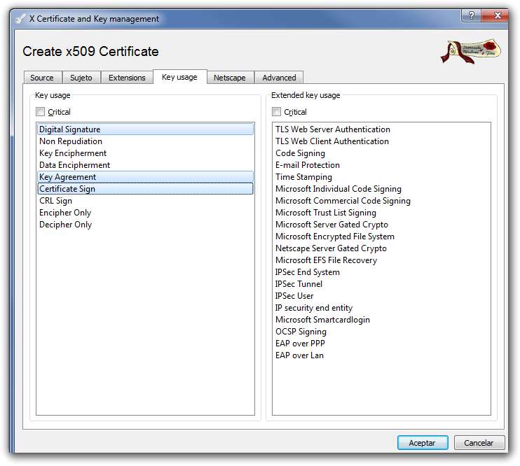This screenshot has height=466, width=520.
Task: Switch to the Source tab
Action: 42,78
